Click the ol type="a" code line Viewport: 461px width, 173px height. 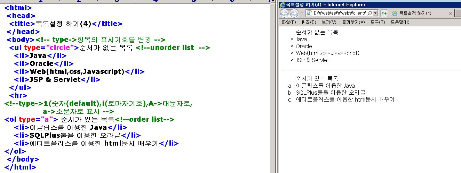click(89, 120)
